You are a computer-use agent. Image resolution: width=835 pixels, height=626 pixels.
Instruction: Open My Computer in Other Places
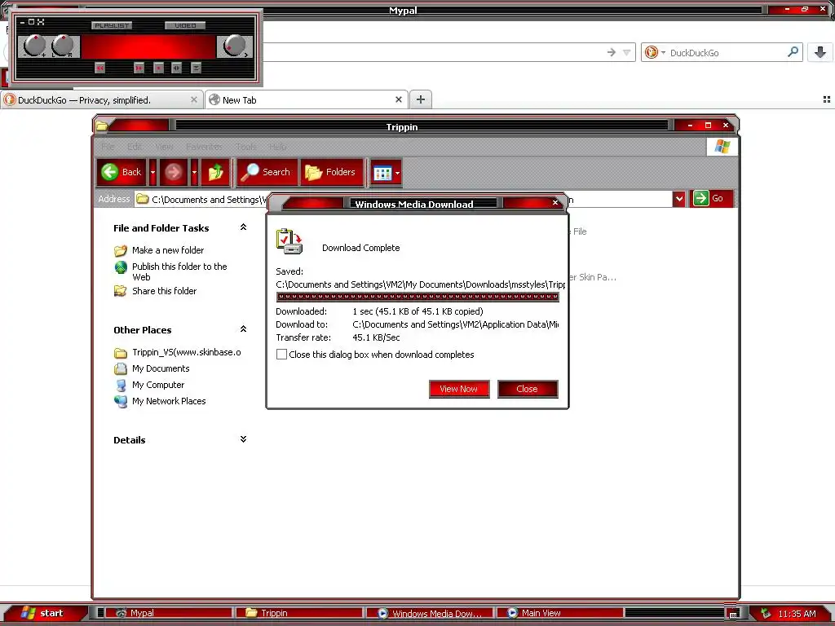158,385
